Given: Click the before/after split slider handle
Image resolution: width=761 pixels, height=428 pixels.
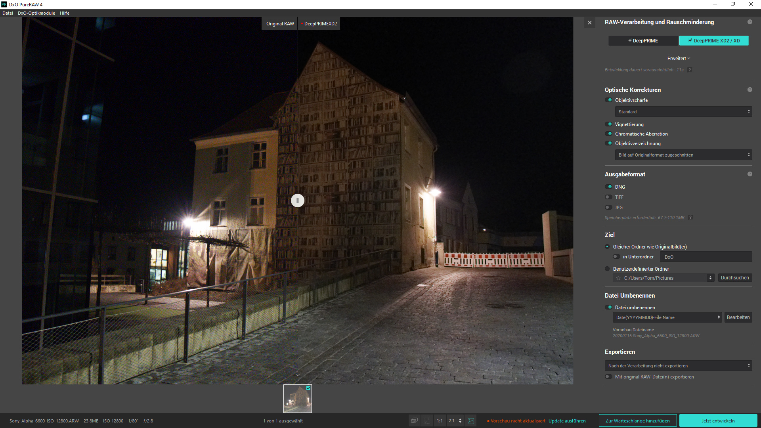Looking at the screenshot, I should [298, 201].
